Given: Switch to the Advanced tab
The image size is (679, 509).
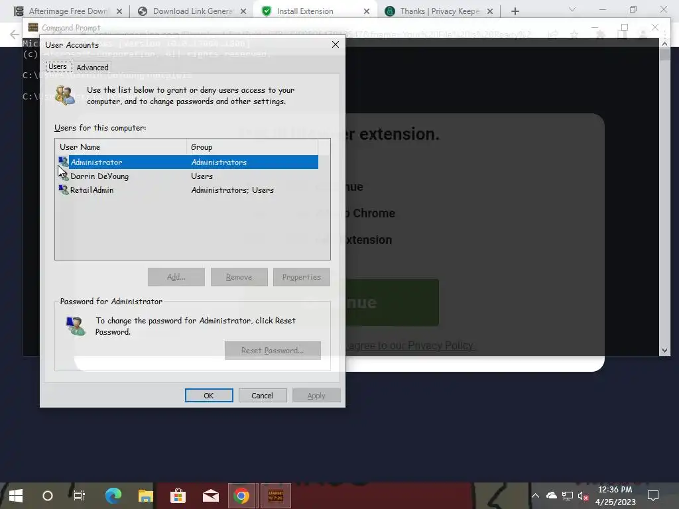Looking at the screenshot, I should click(x=92, y=68).
